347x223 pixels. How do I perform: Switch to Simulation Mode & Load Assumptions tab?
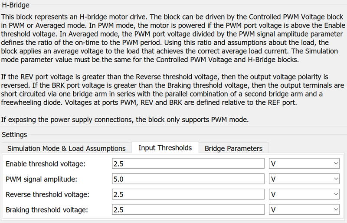[66, 148]
